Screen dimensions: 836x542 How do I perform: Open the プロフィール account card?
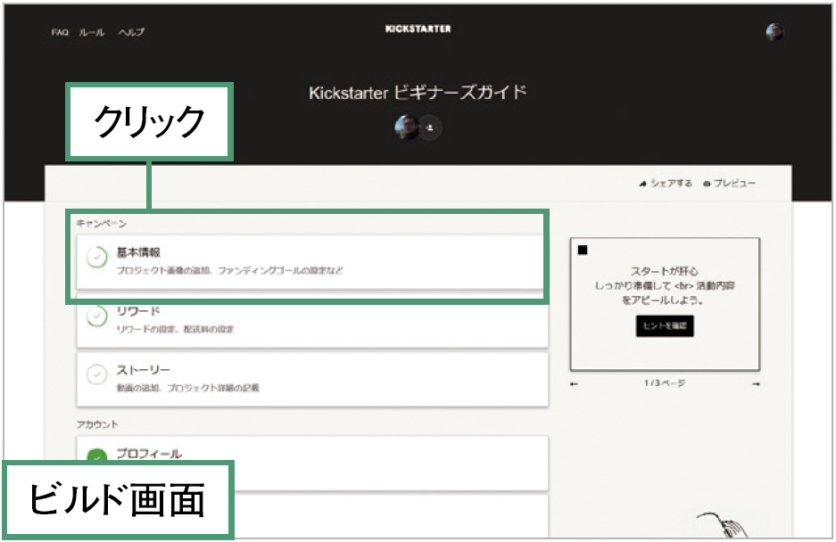point(312,463)
